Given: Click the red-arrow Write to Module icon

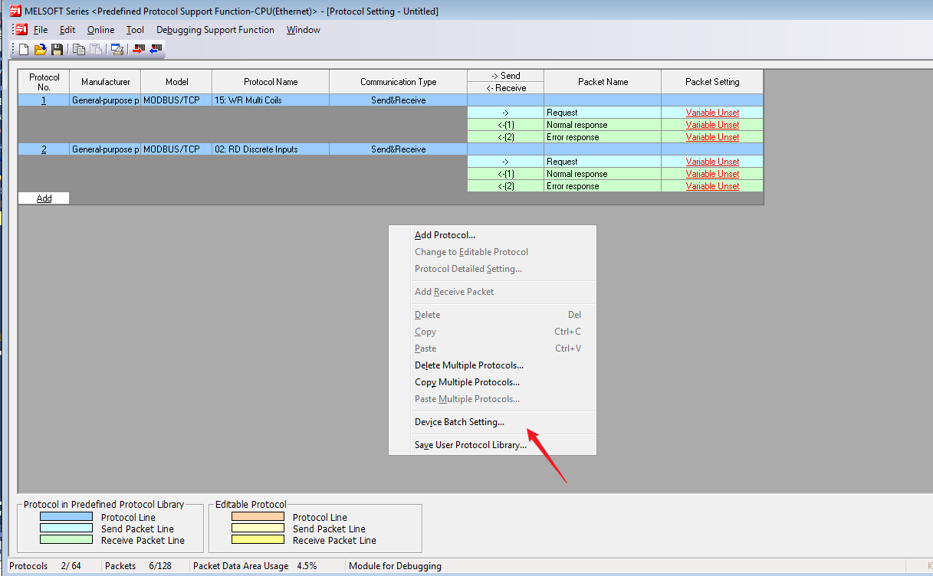Looking at the screenshot, I should coord(139,50).
